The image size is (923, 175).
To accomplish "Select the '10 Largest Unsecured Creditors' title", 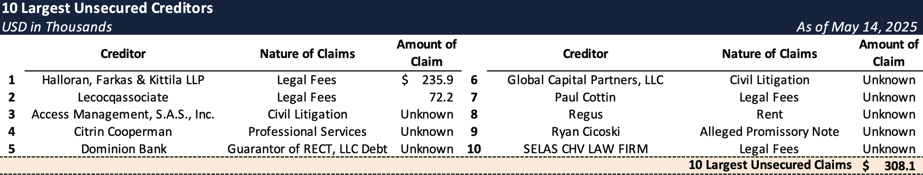I will [x=107, y=8].
